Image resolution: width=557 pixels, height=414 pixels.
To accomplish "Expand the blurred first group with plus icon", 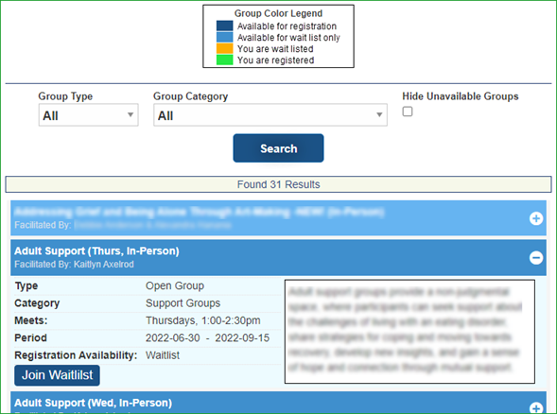I will click(x=536, y=218).
